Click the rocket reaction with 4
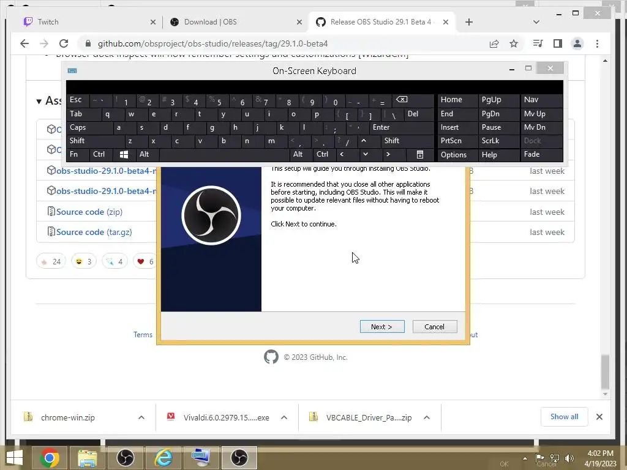This screenshot has width=627, height=470. (x=115, y=262)
